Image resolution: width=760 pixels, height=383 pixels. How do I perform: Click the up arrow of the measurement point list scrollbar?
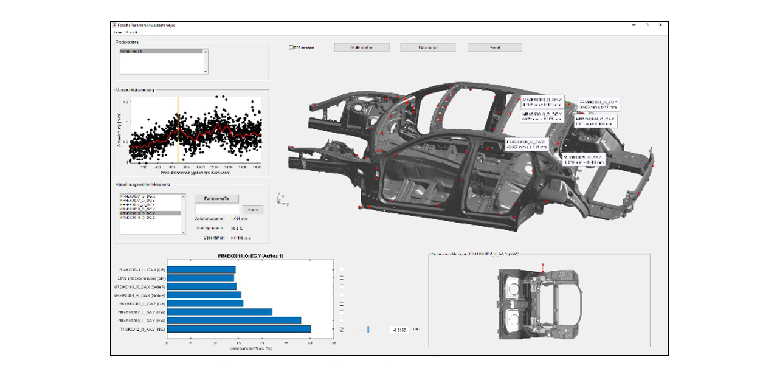tap(182, 196)
